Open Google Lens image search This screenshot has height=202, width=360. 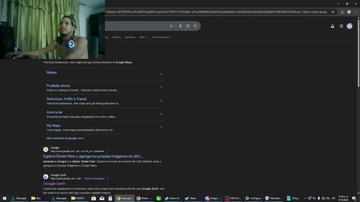tap(188, 26)
